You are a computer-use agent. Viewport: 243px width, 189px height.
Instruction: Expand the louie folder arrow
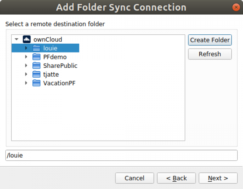pos(26,48)
